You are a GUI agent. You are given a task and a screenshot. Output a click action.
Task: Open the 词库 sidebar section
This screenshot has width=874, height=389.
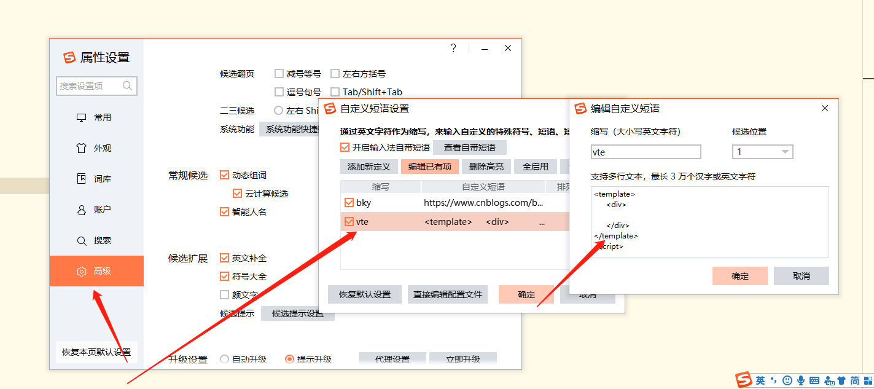pos(96,179)
